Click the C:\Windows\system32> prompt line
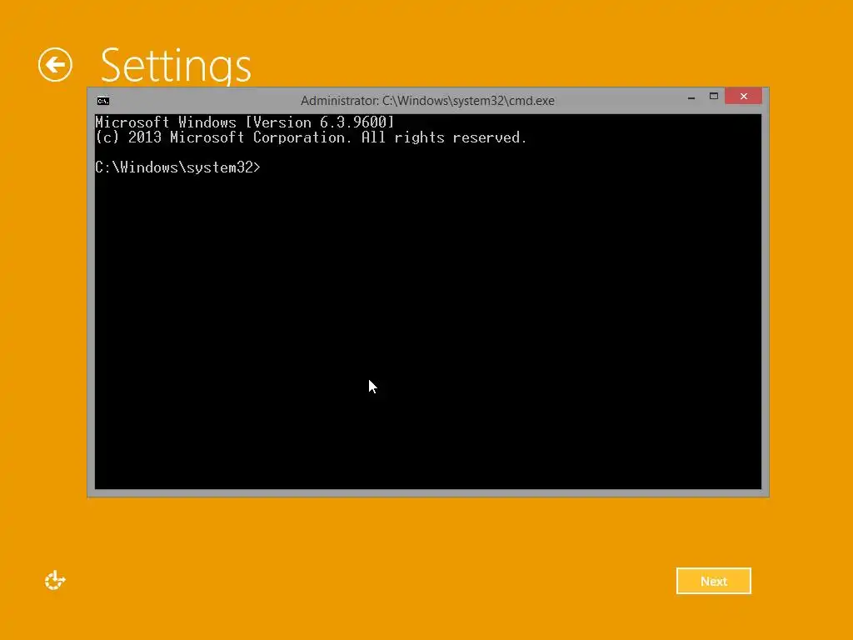Image resolution: width=853 pixels, height=640 pixels. click(x=178, y=167)
